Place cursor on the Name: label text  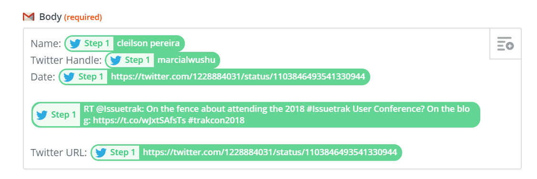(46, 43)
